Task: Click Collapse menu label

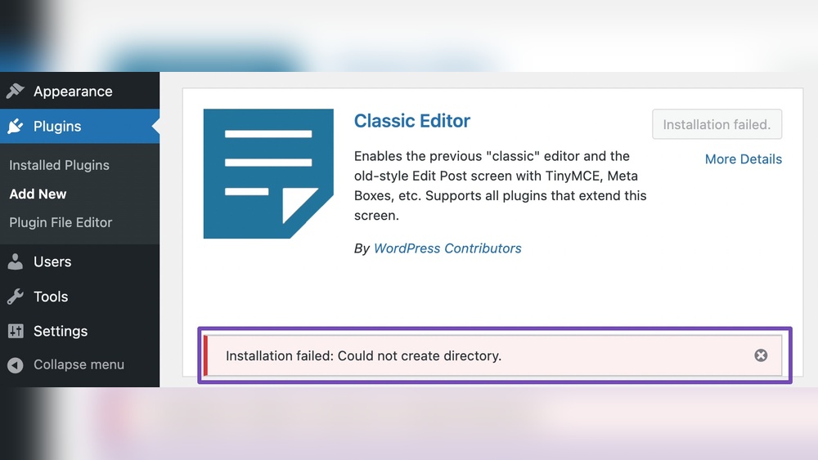Action: click(79, 364)
